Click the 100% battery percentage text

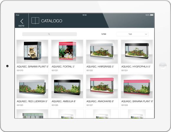(147, 15)
